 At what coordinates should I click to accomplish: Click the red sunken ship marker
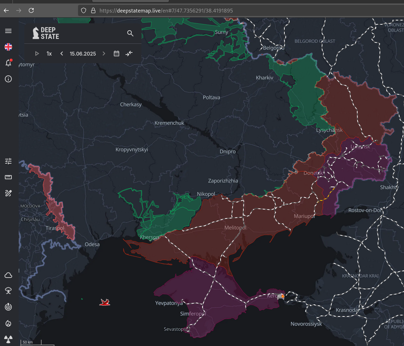point(105,302)
